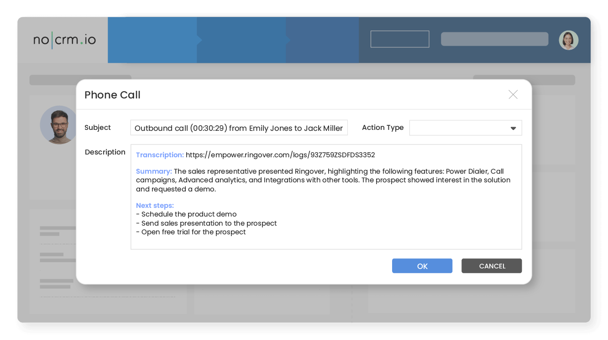This screenshot has width=608, height=340.
Task: Select the middle pipeline step in header
Action: coord(242,40)
